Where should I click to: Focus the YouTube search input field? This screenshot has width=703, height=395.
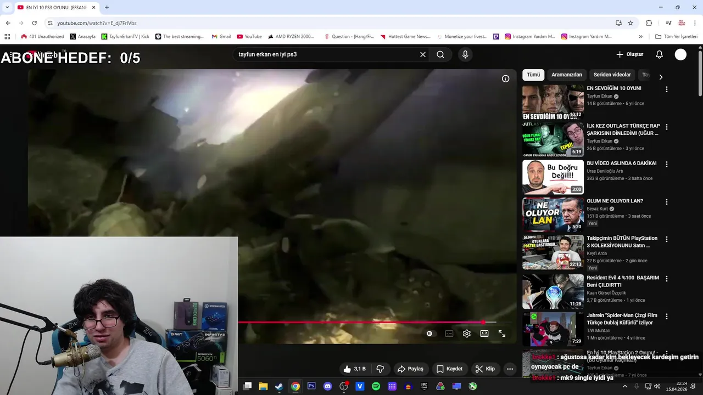click(x=327, y=54)
